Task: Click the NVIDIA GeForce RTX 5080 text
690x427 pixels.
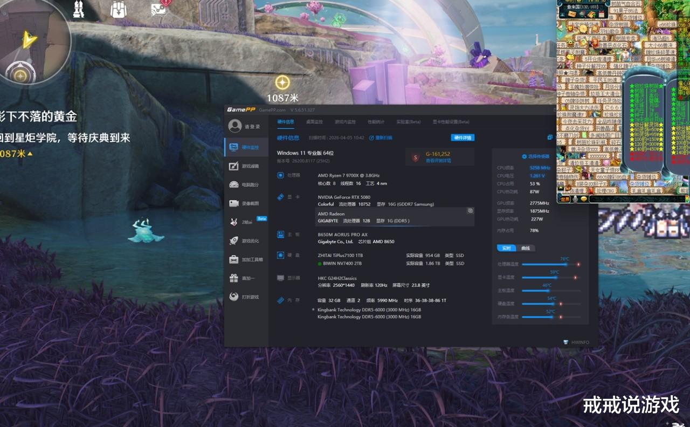Action: 344,197
